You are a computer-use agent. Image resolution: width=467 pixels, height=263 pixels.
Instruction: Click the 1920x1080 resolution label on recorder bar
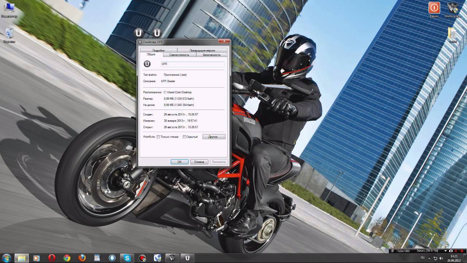tap(403, 251)
